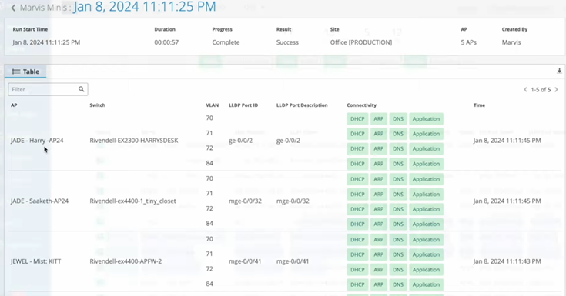
Task: Go back using the Marvis Minis arrow
Action: point(13,8)
